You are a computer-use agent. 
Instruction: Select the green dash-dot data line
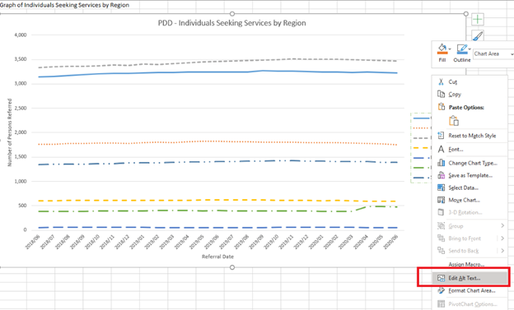pos(217,211)
